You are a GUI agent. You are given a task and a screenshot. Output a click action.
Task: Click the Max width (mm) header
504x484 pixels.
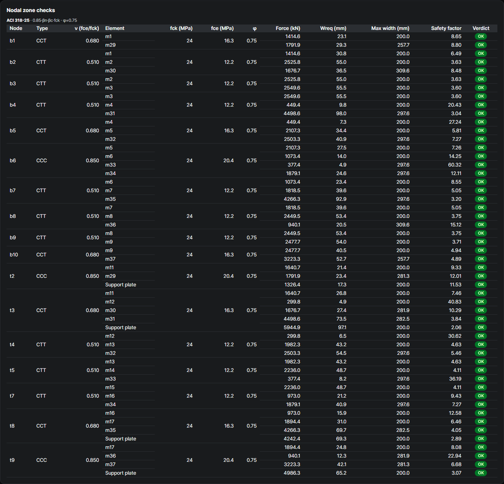click(390, 28)
